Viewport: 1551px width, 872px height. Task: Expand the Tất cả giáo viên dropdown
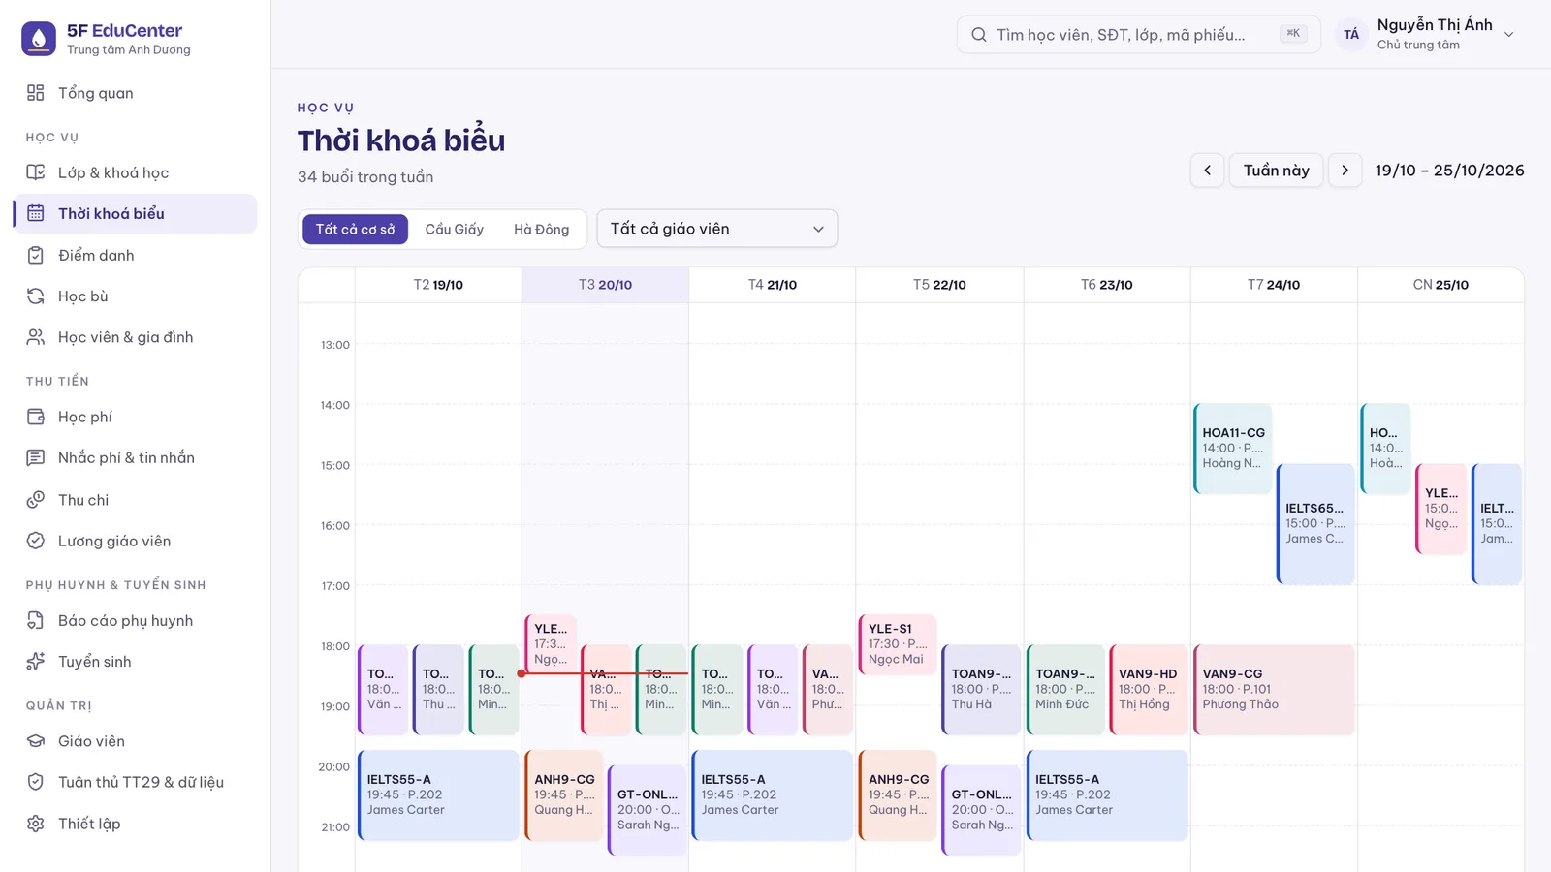point(717,229)
